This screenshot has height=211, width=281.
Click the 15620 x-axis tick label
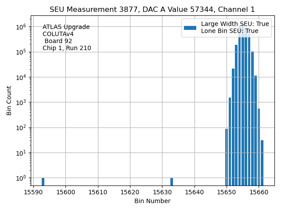click(130, 192)
